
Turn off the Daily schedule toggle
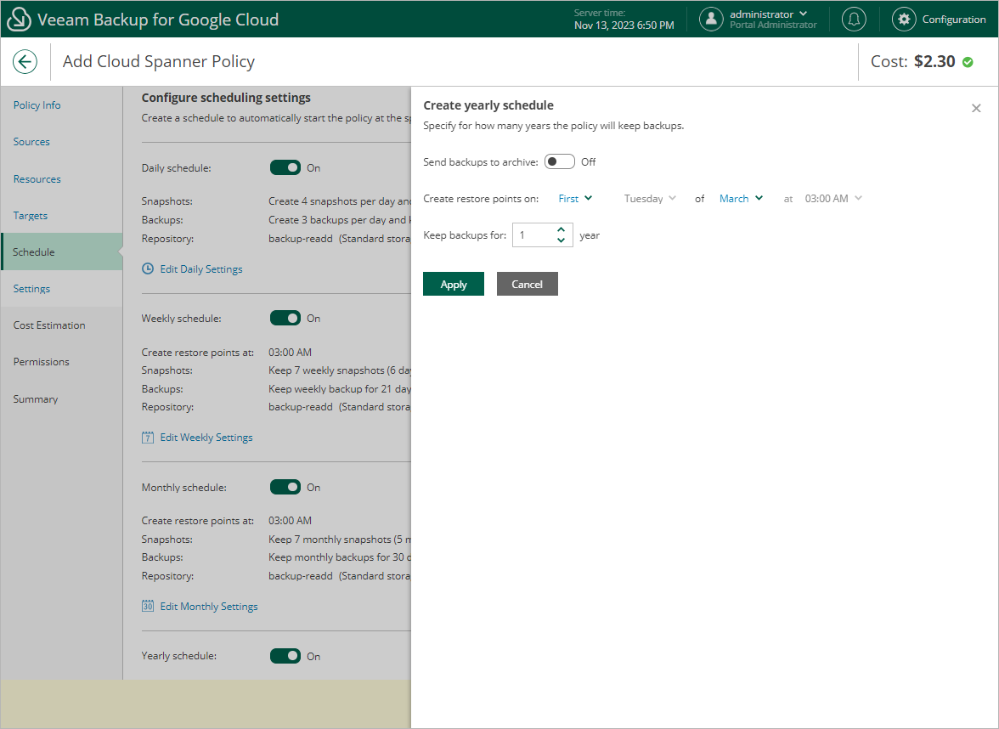(x=285, y=167)
